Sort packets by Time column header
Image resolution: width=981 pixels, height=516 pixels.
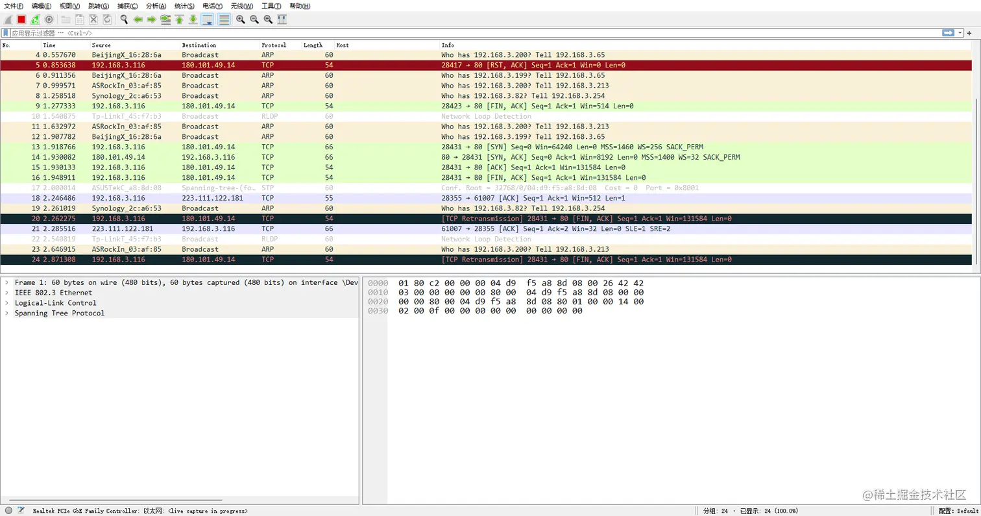click(65, 45)
